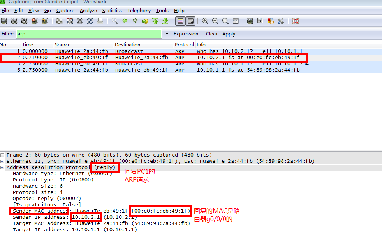
Task: Open the Statistics menu
Action: [x=112, y=11]
